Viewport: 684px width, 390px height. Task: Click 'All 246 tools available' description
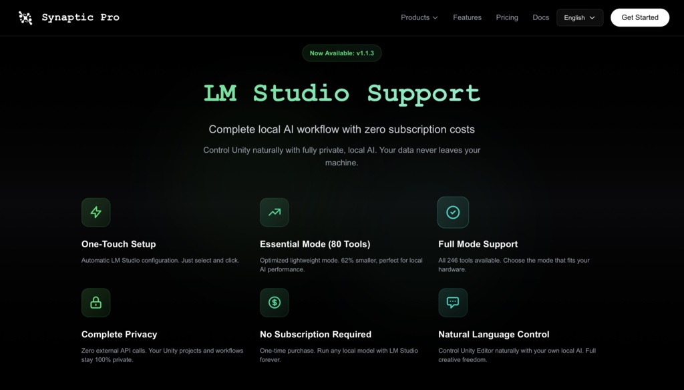514,265
